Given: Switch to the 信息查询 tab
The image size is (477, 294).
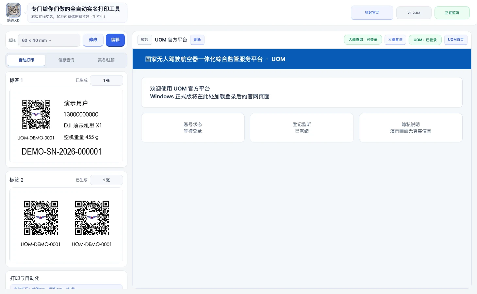Looking at the screenshot, I should (66, 60).
